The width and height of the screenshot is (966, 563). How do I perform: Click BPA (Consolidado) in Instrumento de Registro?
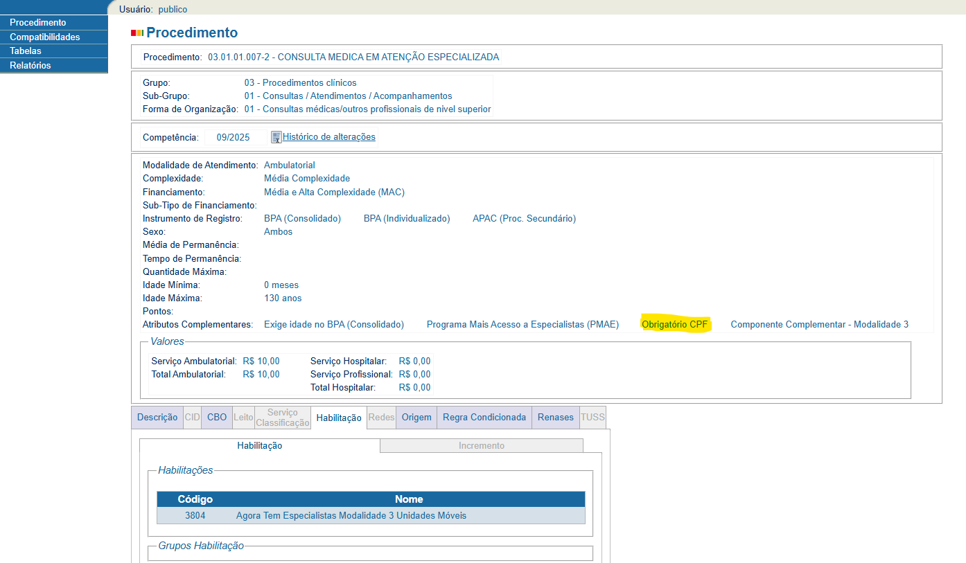302,219
